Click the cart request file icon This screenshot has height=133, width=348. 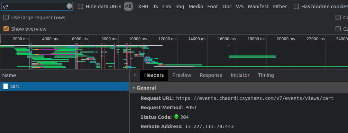[x=6, y=86]
